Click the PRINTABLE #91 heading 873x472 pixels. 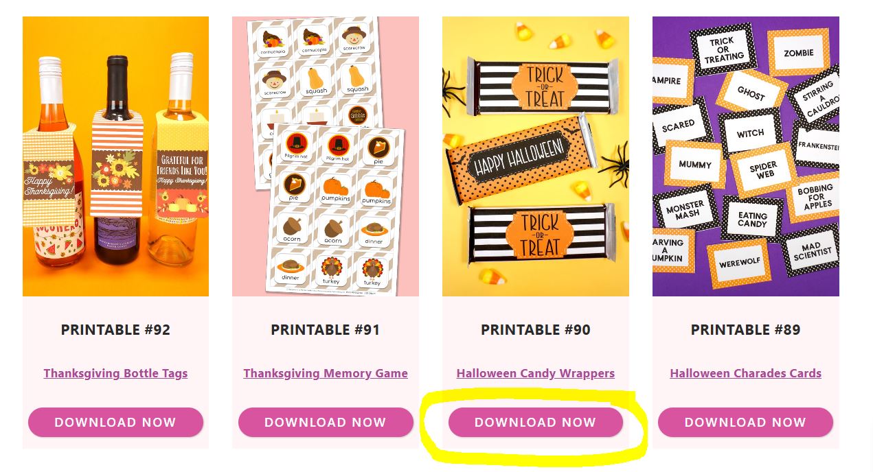pos(326,330)
